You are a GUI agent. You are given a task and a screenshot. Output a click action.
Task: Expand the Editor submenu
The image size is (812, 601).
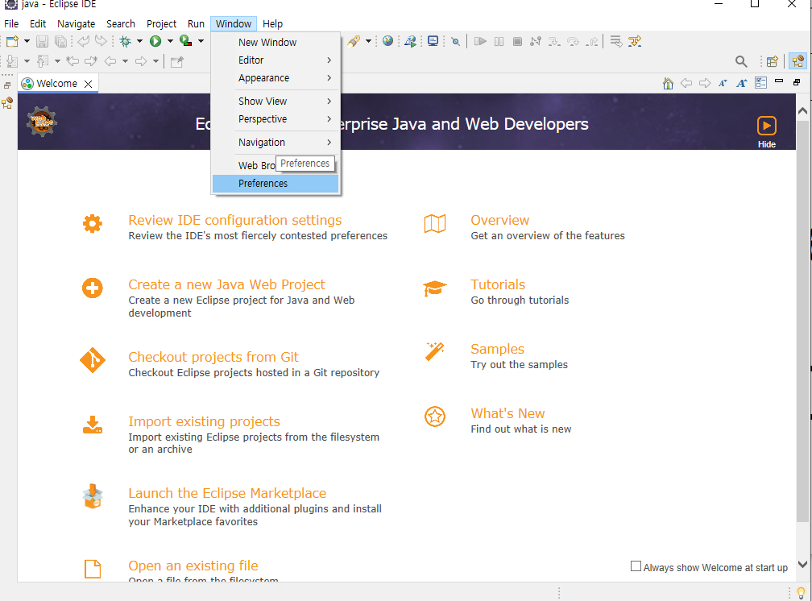[x=275, y=60]
